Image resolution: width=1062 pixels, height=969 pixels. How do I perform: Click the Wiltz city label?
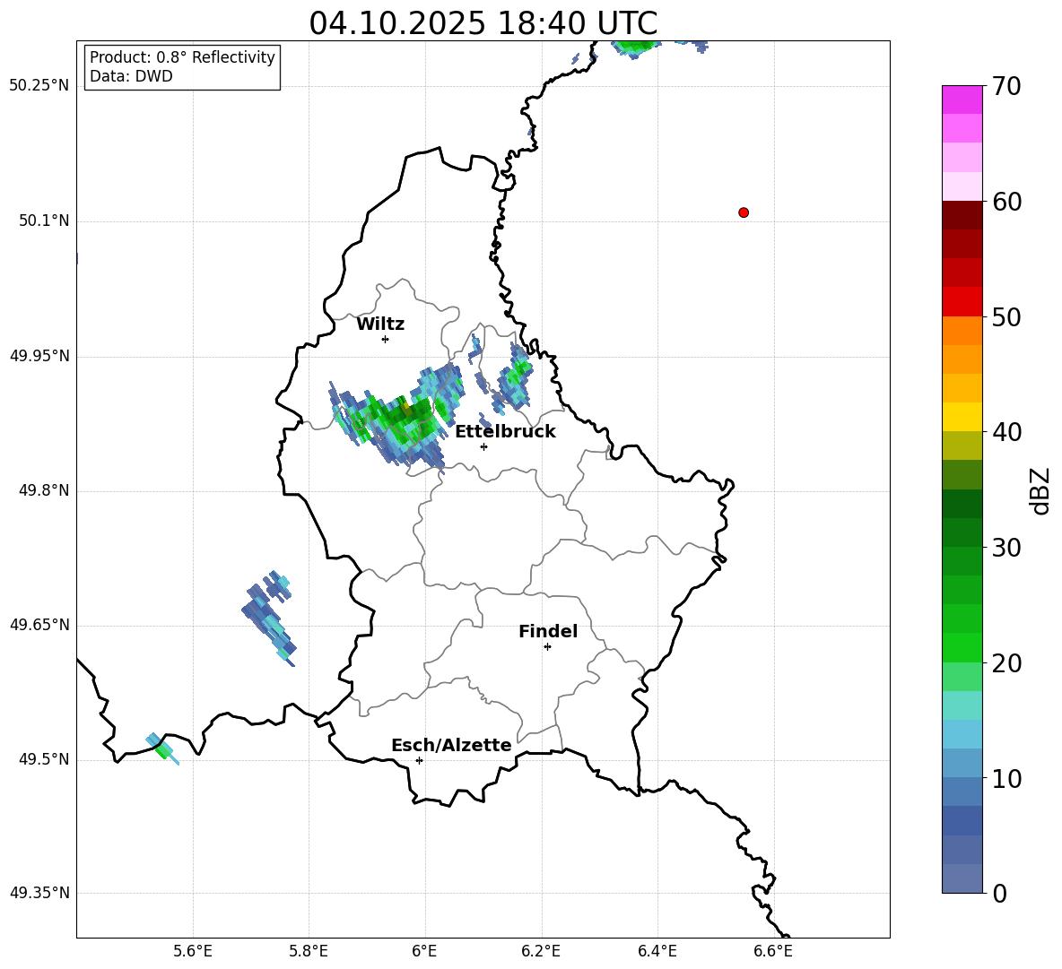tap(380, 324)
